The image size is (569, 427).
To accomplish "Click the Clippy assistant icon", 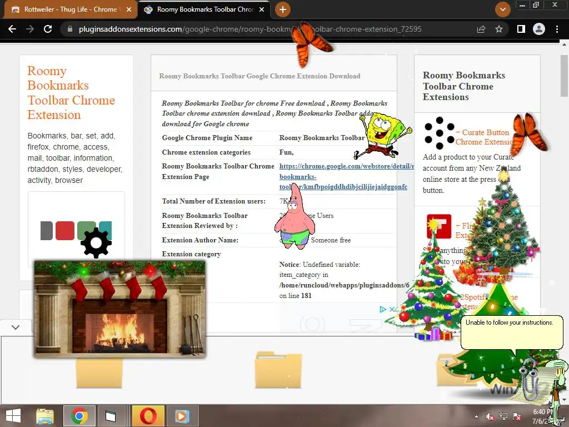I will pyautogui.click(x=529, y=379).
